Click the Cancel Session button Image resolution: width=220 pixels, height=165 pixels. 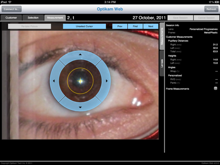pyautogui.click(x=206, y=18)
